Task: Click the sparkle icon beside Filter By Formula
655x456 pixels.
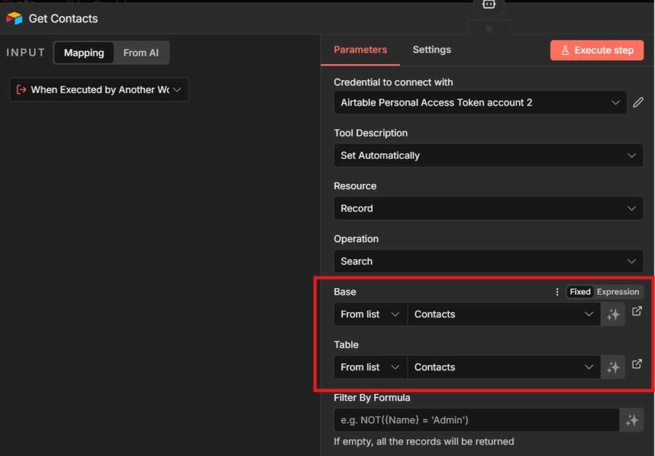Action: (x=632, y=420)
